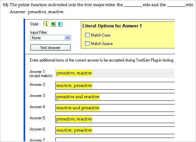Select the Expression (E) style icon

point(60,24)
